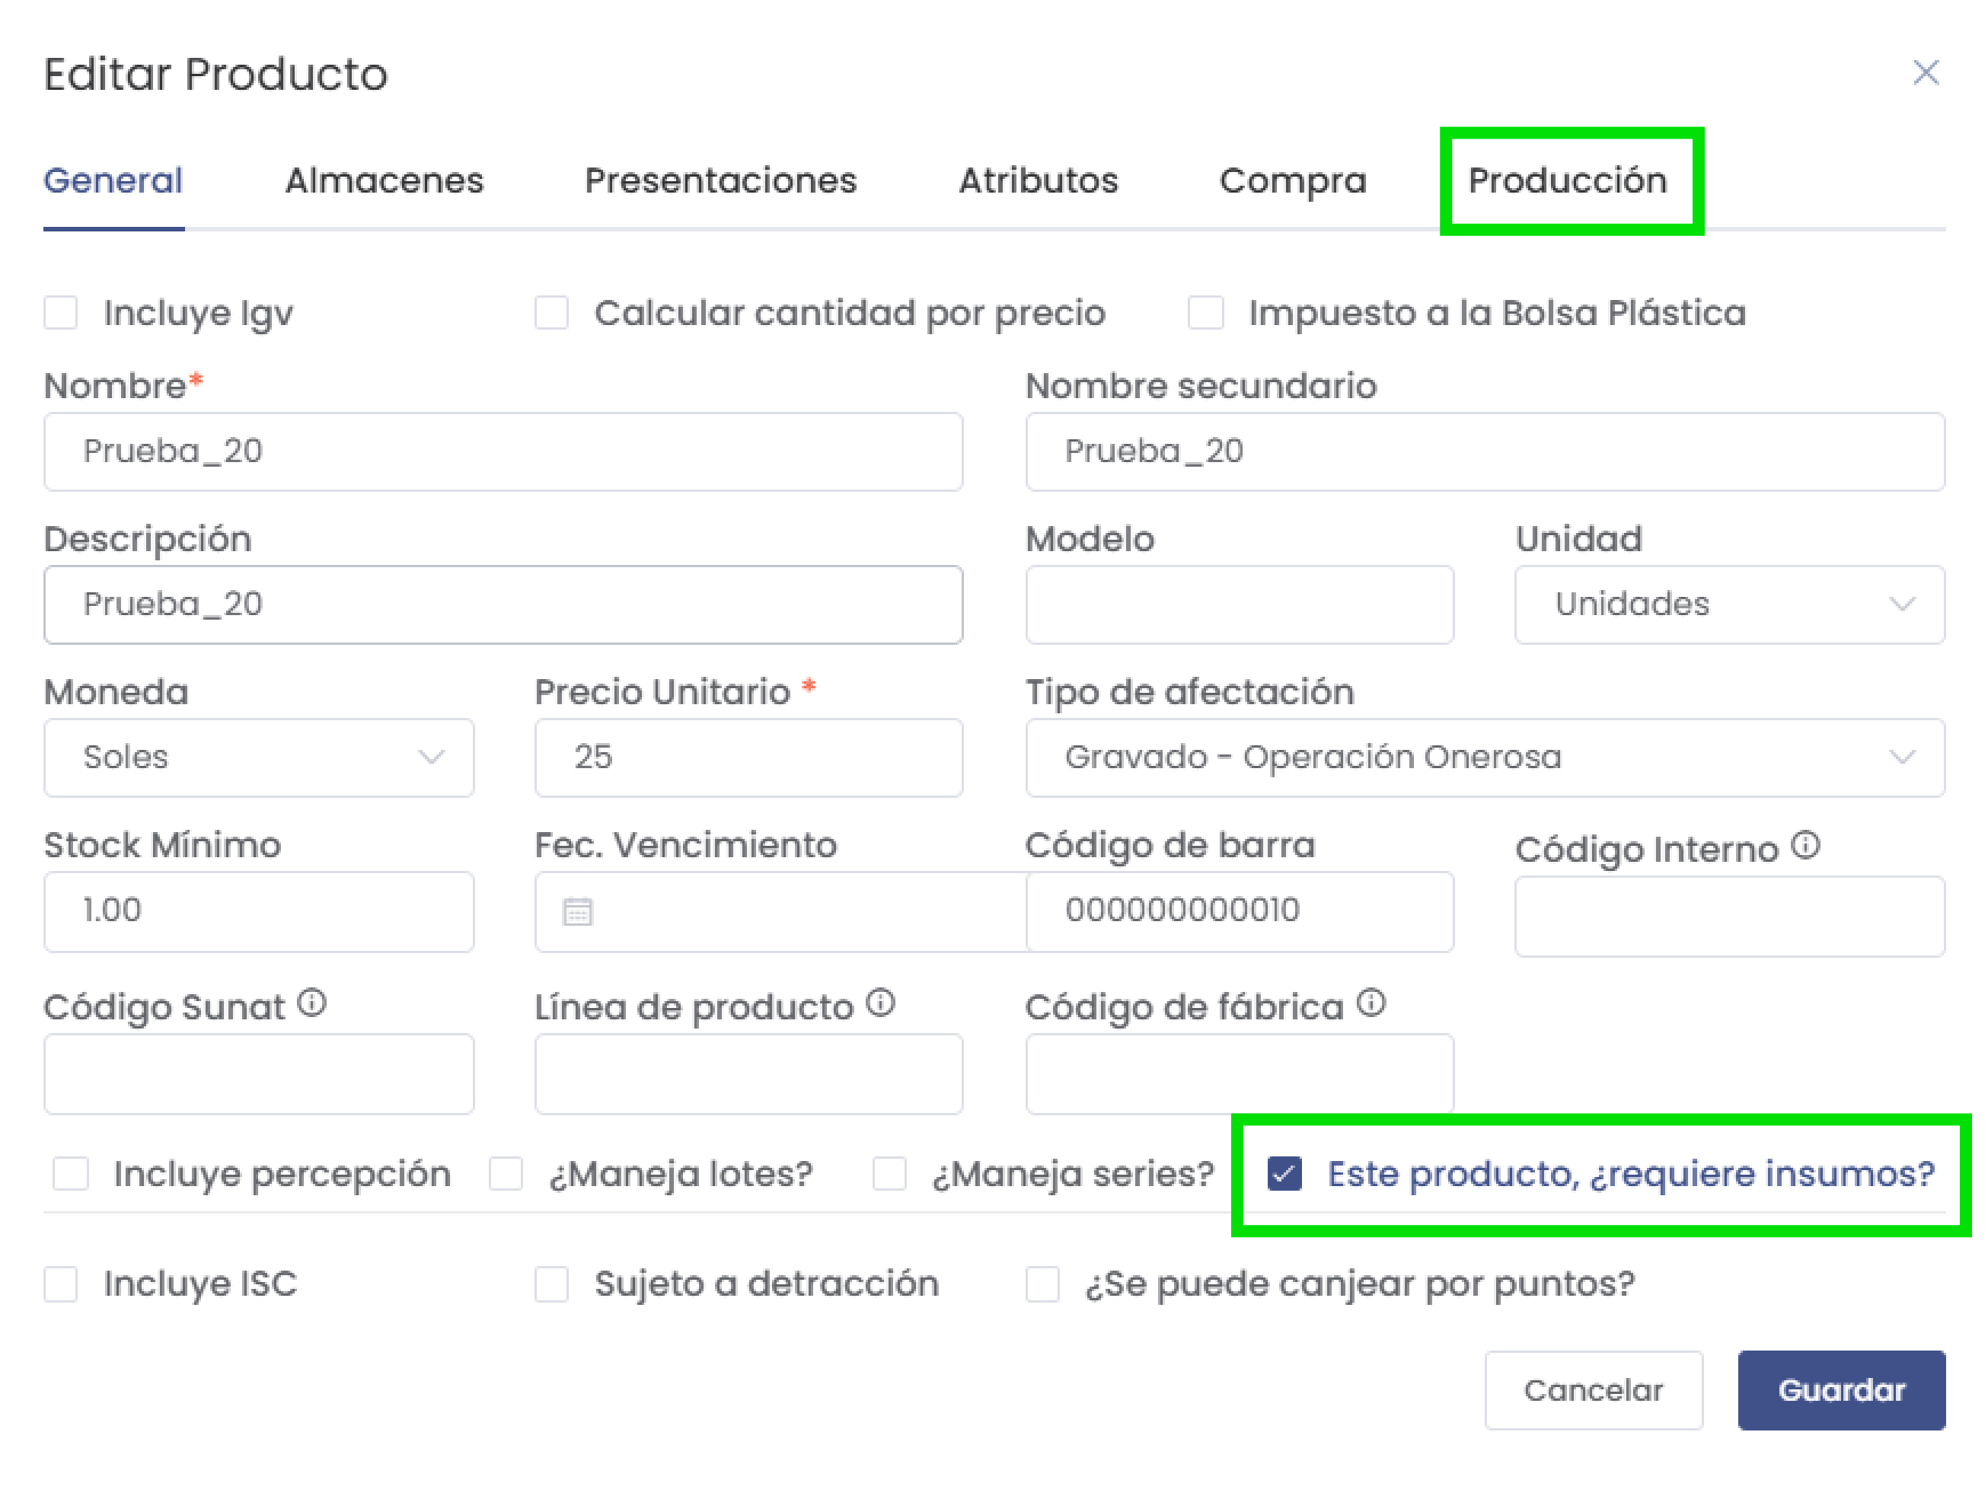Click the info icon next to Código Interno
The image size is (1988, 1499).
(1807, 844)
